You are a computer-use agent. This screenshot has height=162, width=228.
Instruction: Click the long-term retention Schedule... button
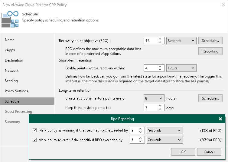click(210, 98)
